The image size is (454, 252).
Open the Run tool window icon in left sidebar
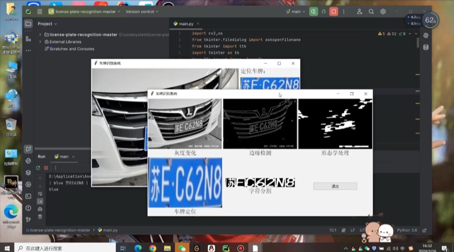point(28,149)
